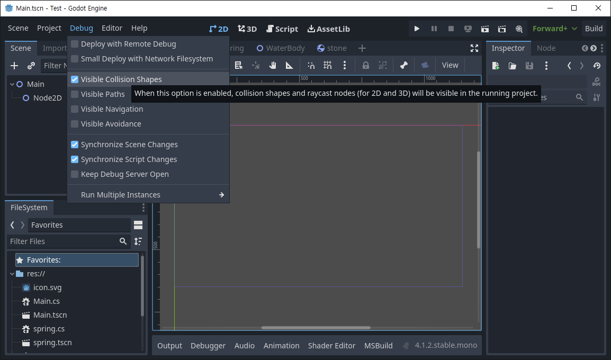This screenshot has height=360, width=611.
Task: Switch to the 3D workspace
Action: (x=247, y=29)
